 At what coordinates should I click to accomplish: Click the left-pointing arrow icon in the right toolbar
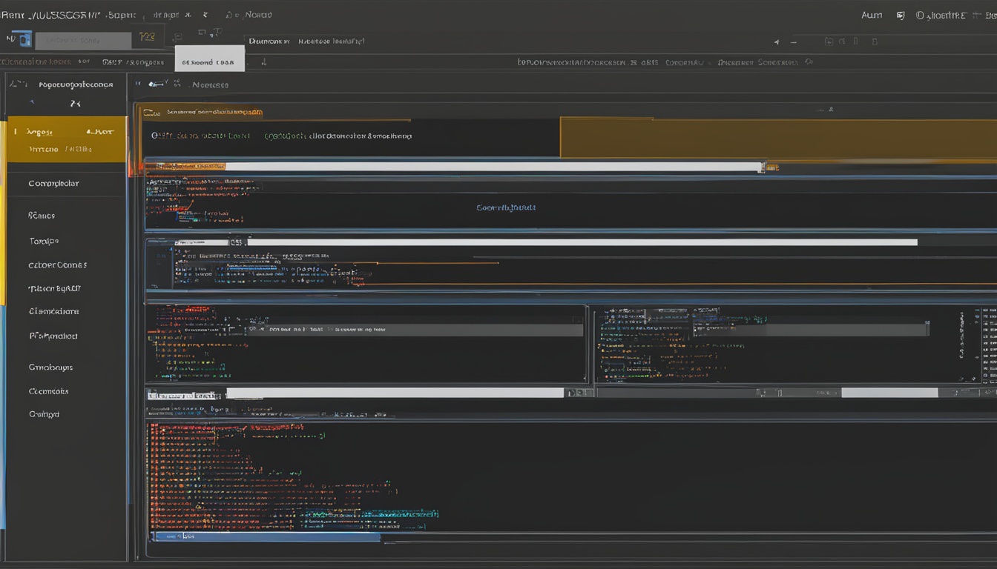point(777,42)
